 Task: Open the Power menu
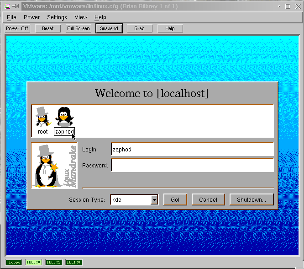[x=32, y=17]
